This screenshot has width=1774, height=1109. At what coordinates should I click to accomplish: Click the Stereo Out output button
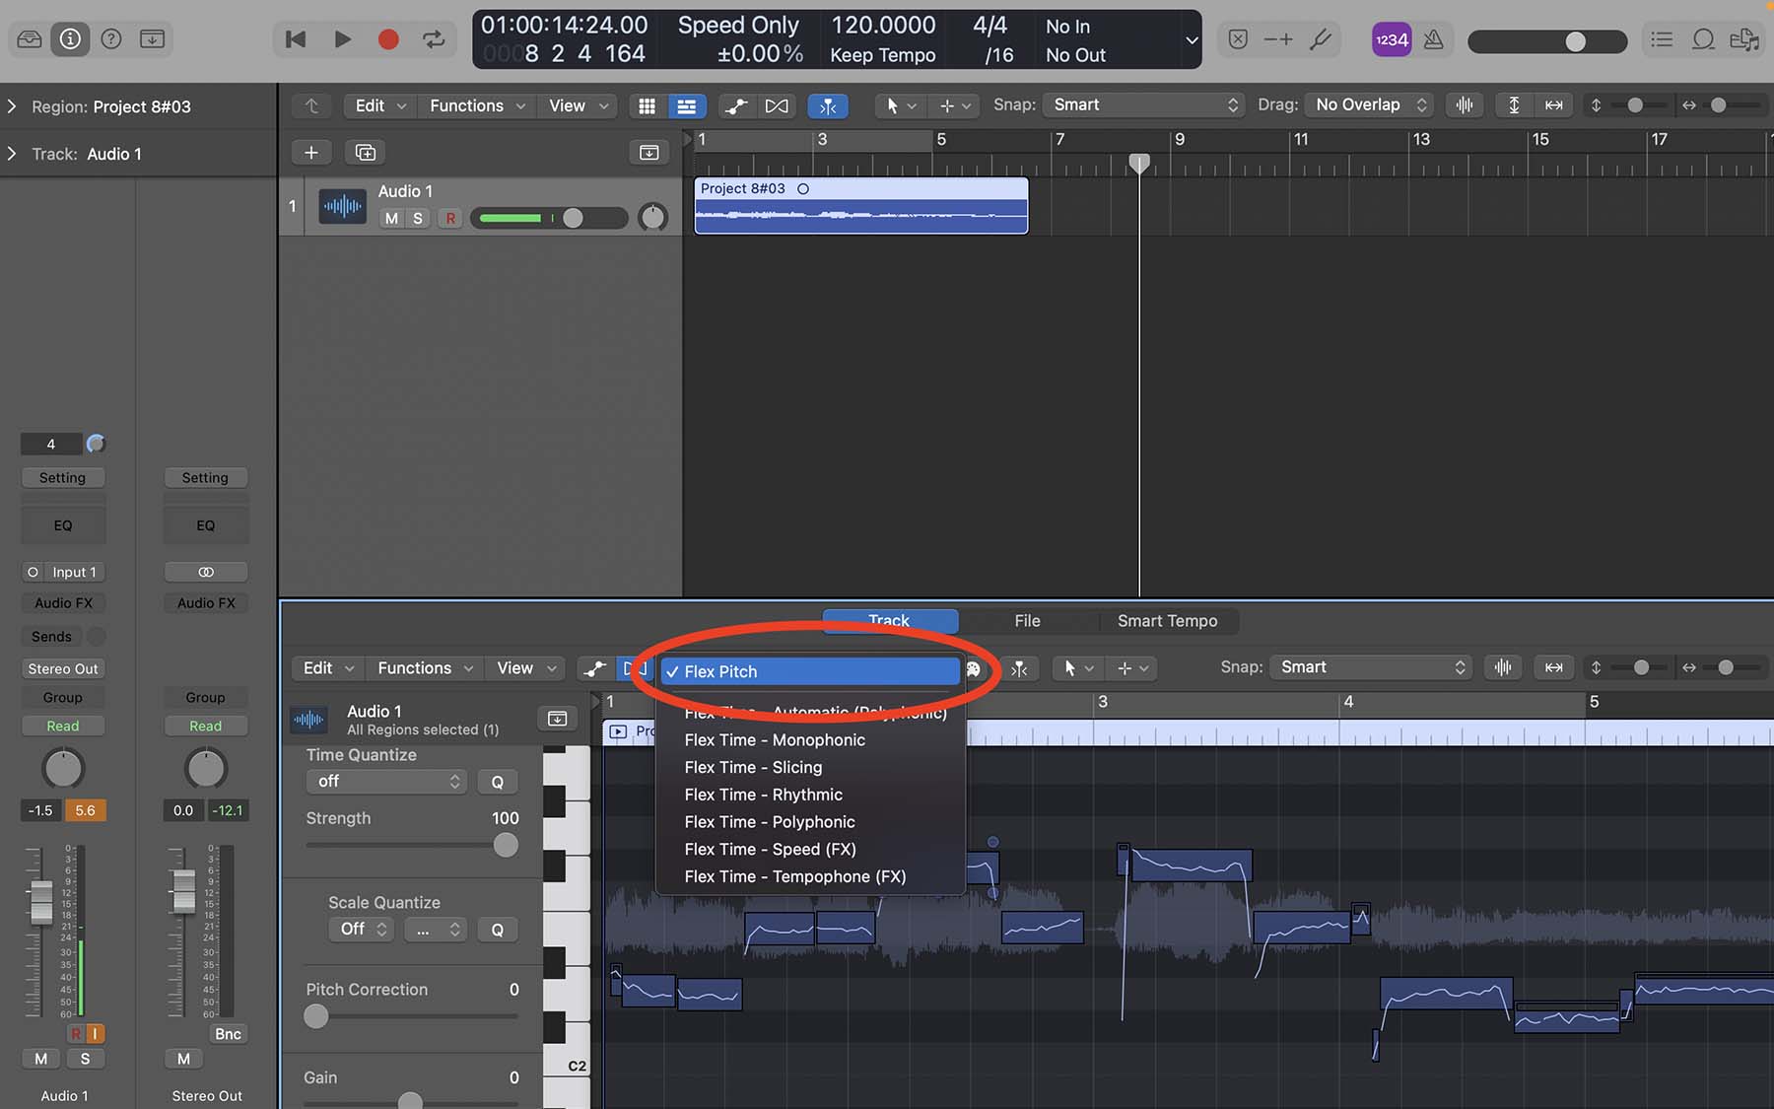click(x=63, y=668)
